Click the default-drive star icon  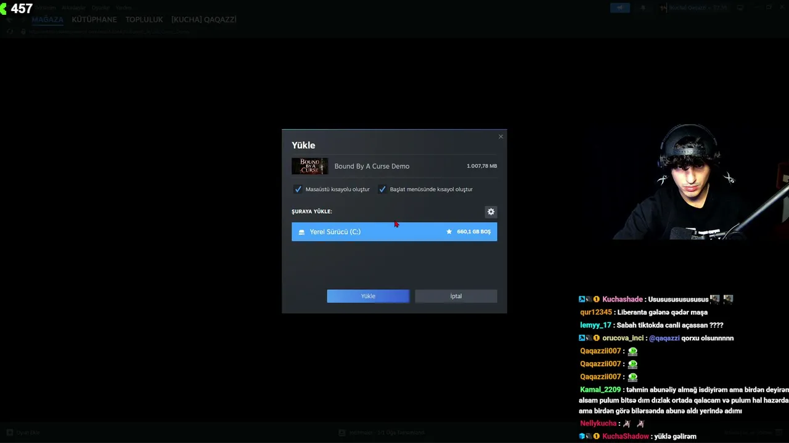449,232
